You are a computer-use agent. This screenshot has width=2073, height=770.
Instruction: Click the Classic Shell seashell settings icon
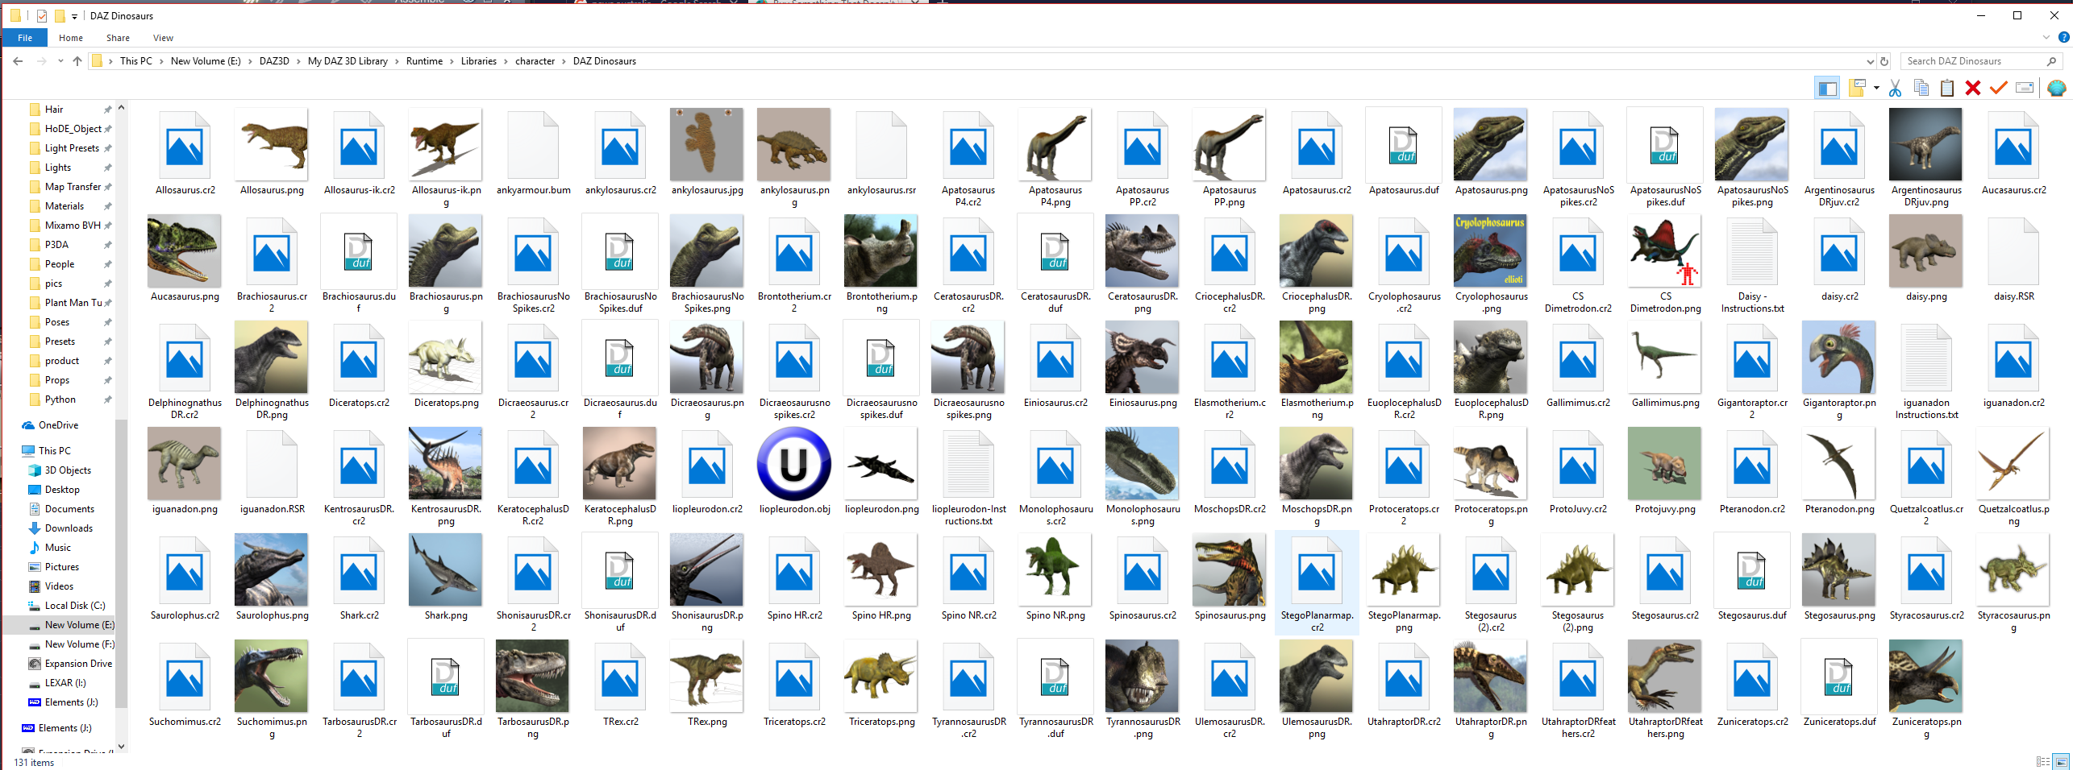[2057, 88]
